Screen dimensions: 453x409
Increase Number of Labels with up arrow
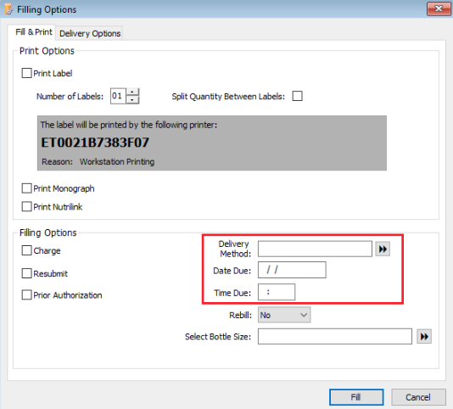tap(132, 92)
